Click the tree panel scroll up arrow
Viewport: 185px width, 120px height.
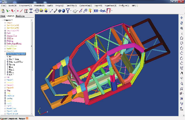31,20
